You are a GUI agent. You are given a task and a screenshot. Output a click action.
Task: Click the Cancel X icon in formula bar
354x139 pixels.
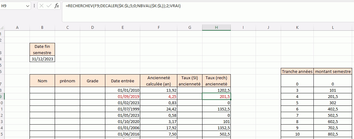(x=41, y=6)
